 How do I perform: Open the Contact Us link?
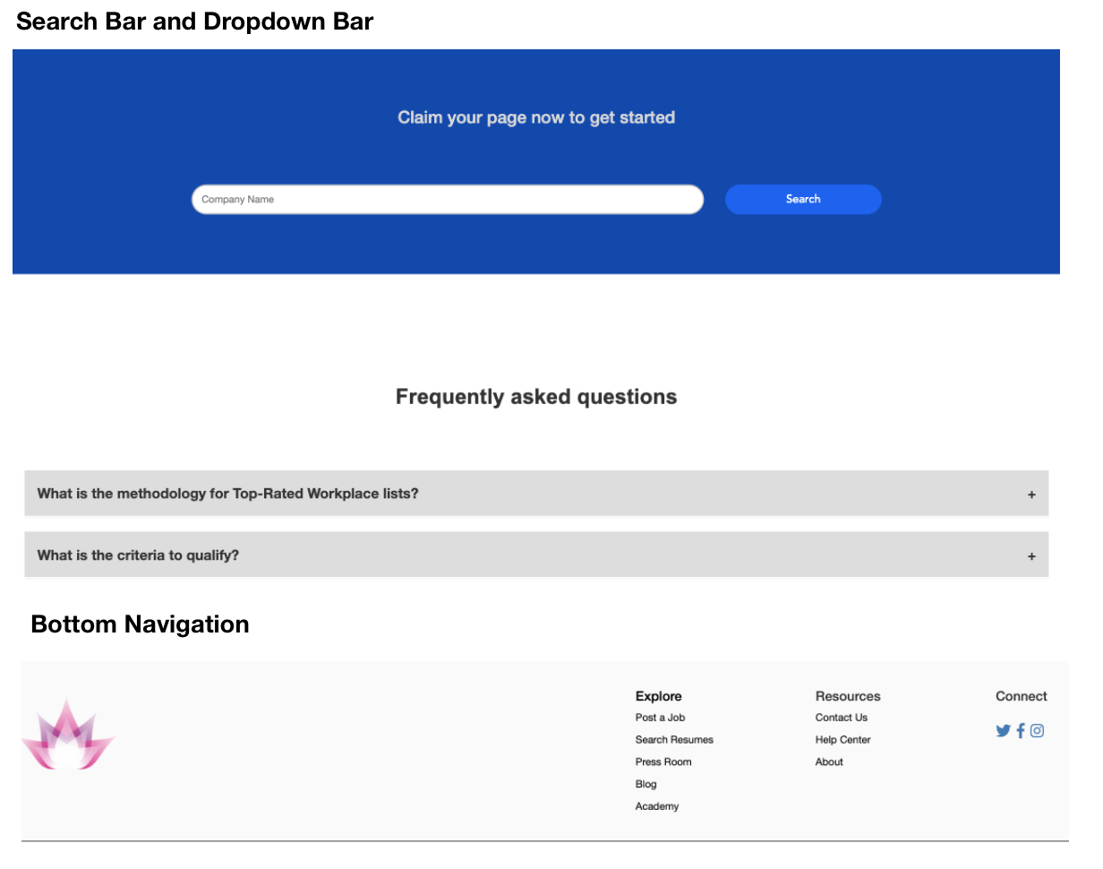[x=842, y=718]
